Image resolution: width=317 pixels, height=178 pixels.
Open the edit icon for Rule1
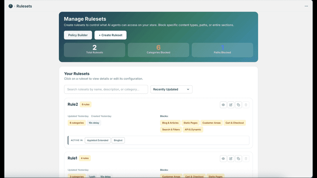(x=231, y=159)
